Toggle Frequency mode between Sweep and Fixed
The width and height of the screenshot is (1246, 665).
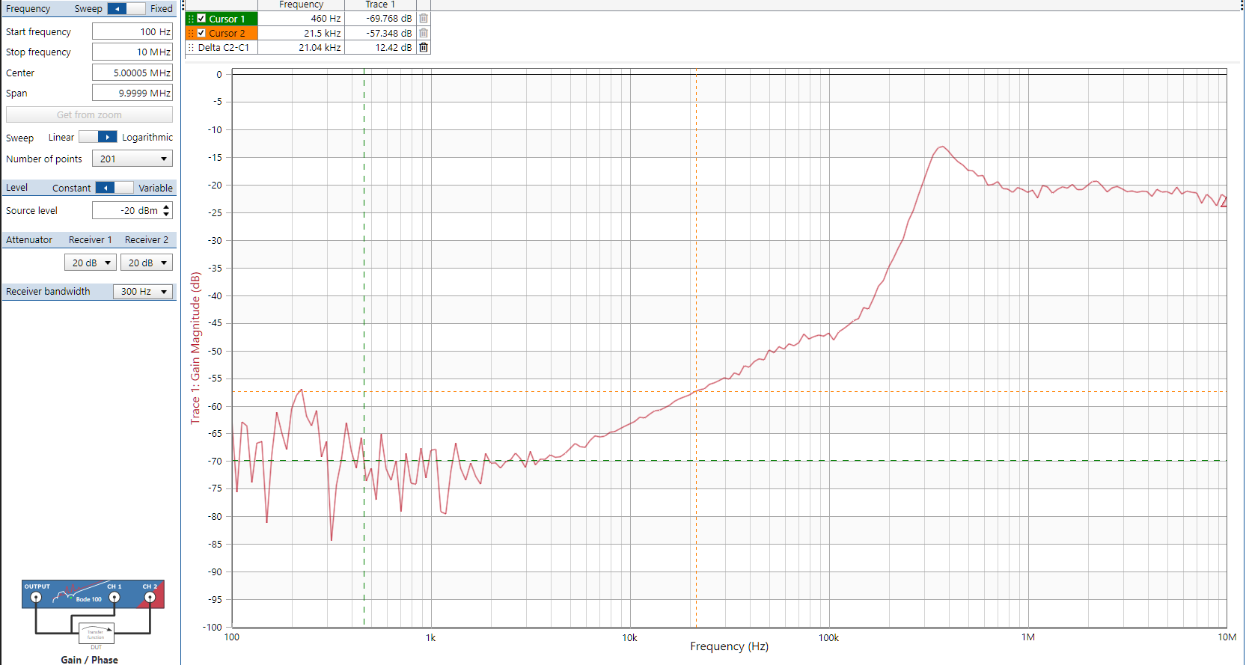click(x=126, y=9)
